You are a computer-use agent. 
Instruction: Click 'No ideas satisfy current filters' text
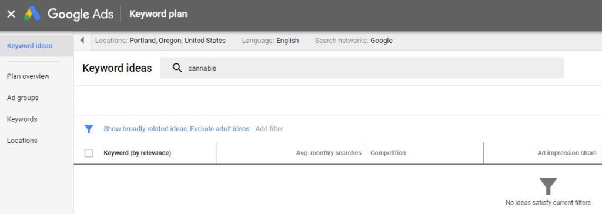(x=548, y=202)
